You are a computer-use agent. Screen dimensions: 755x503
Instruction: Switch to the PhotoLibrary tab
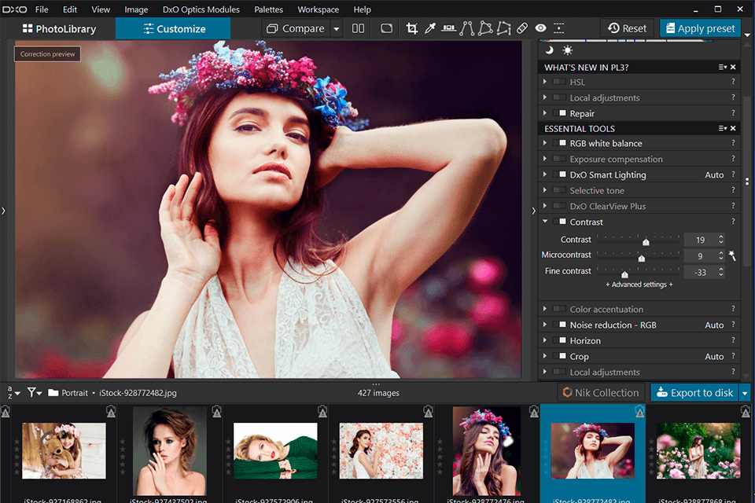[x=59, y=29]
